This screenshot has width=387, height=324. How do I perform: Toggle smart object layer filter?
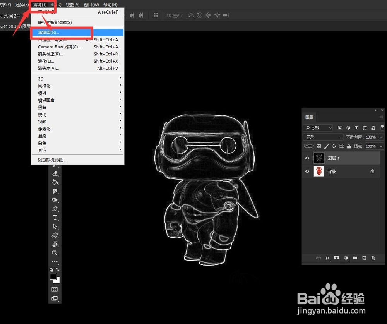[x=373, y=128]
